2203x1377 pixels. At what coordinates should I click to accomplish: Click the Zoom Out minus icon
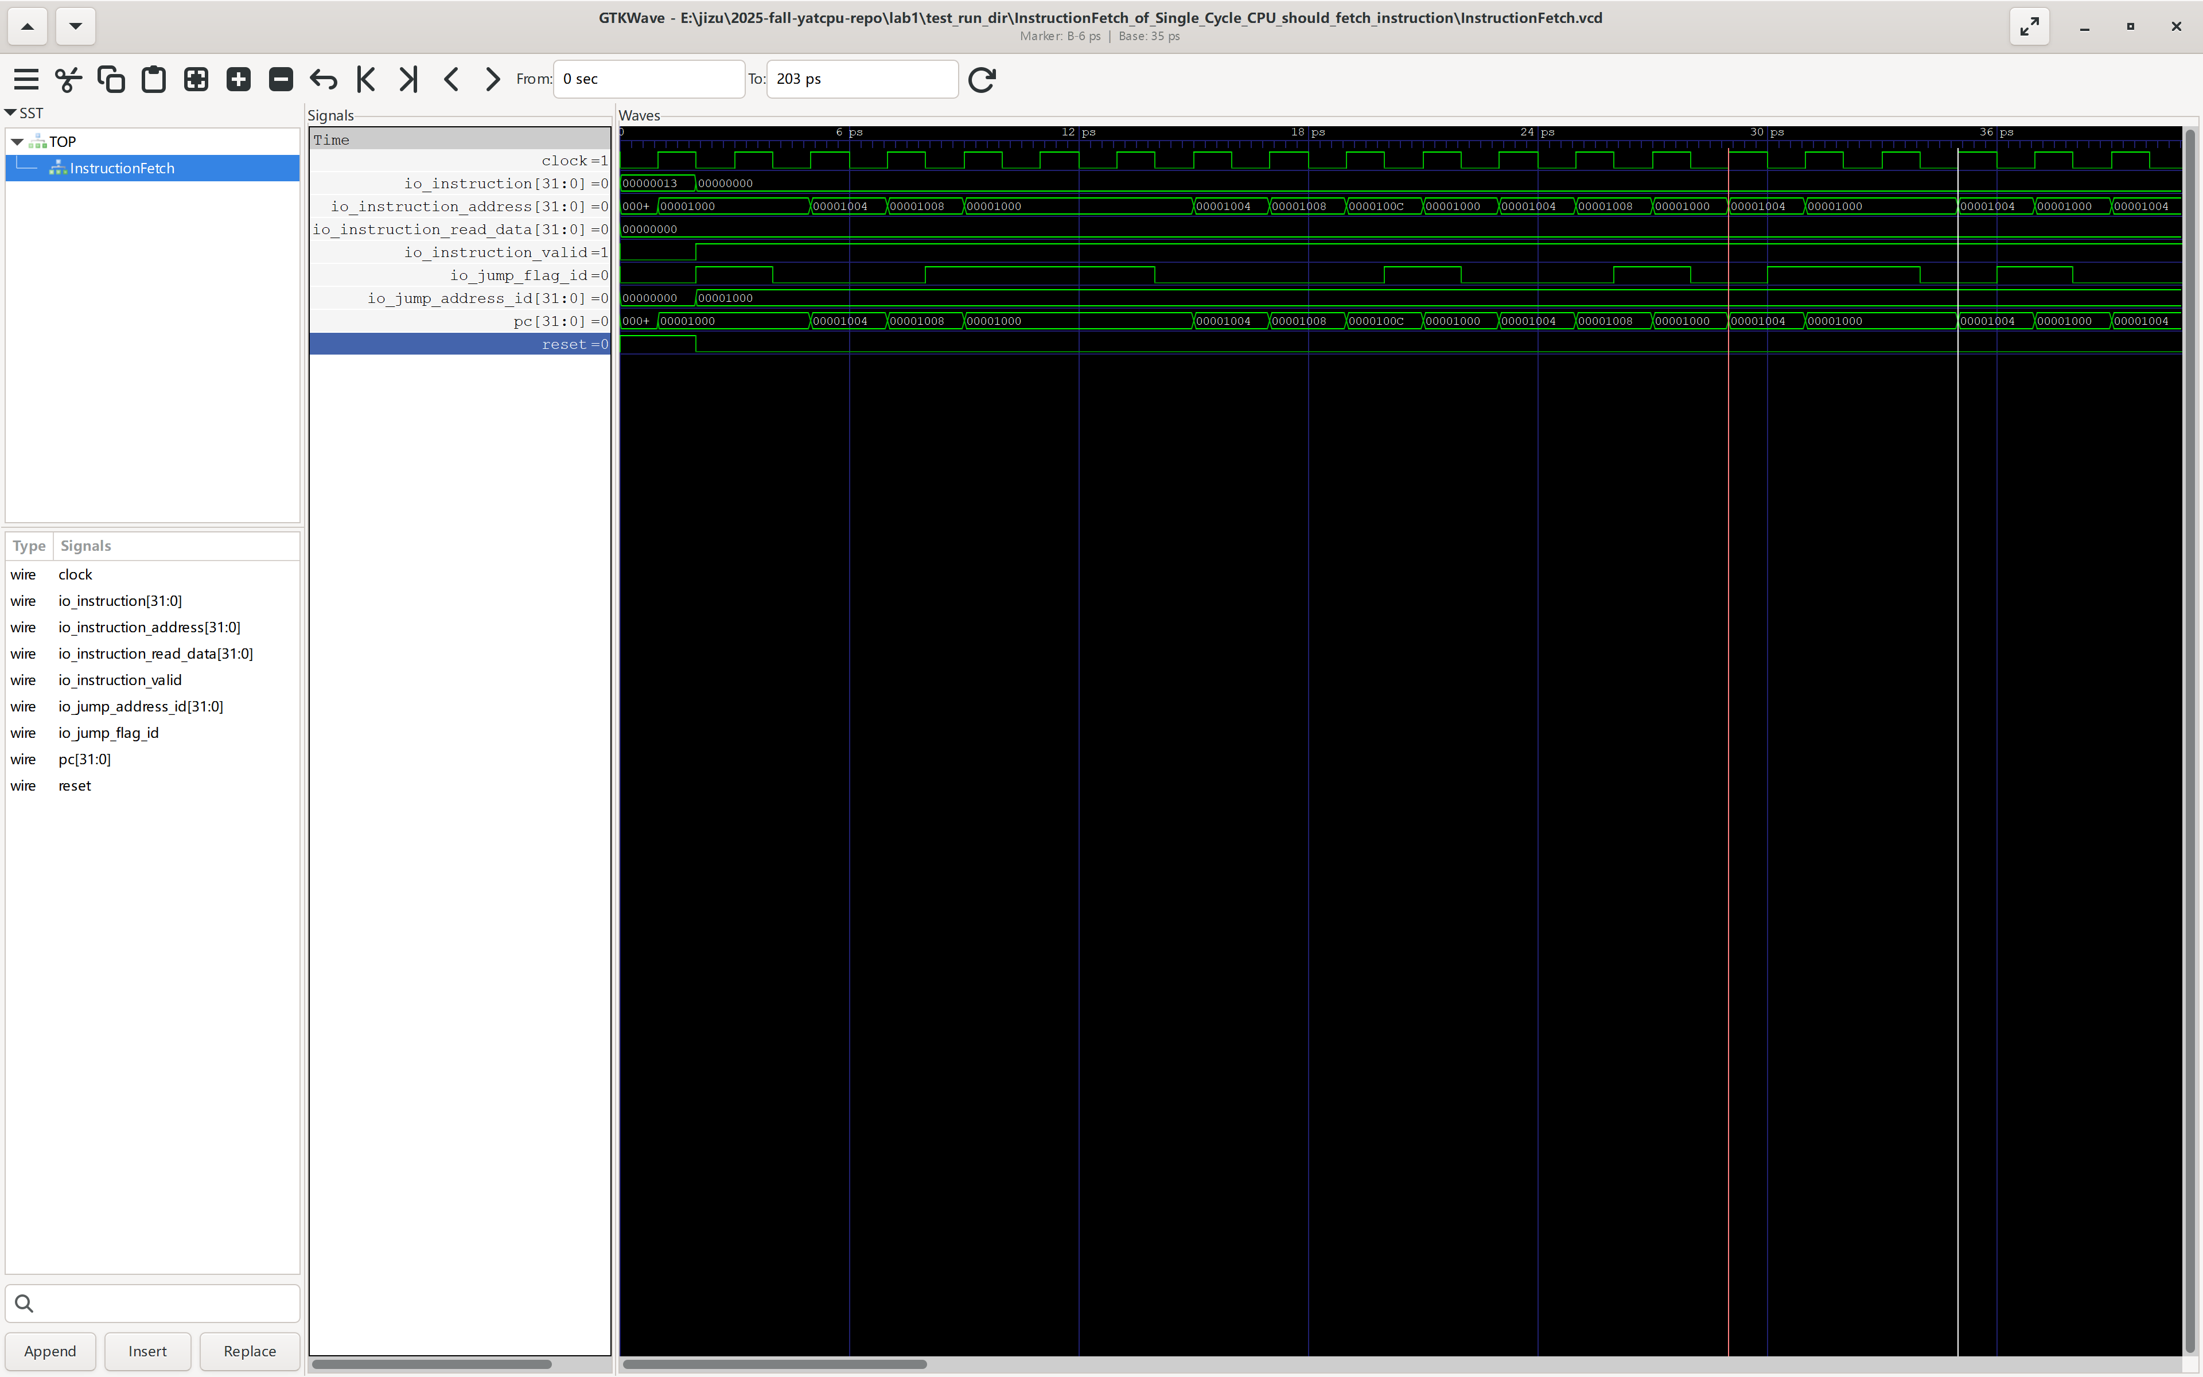[x=281, y=79]
